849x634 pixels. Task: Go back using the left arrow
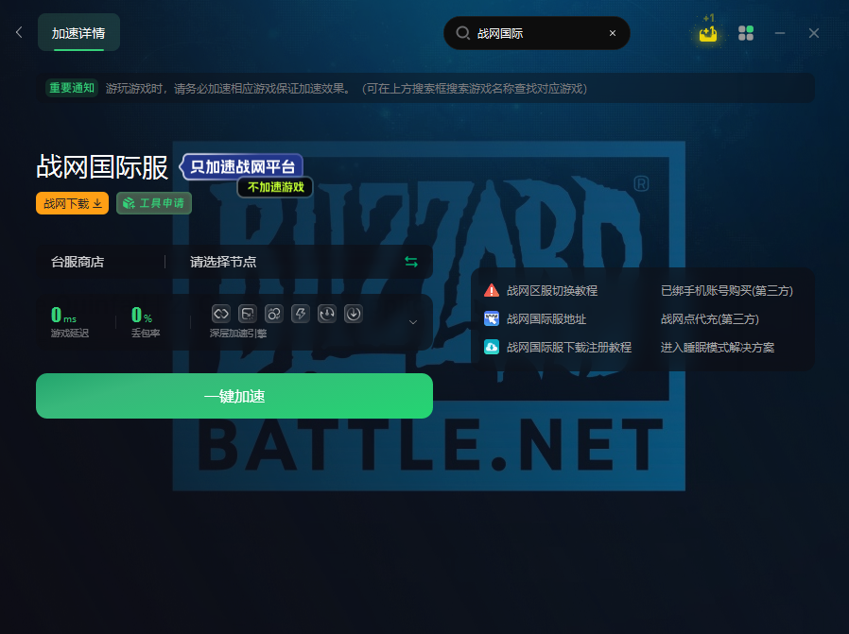[x=19, y=32]
